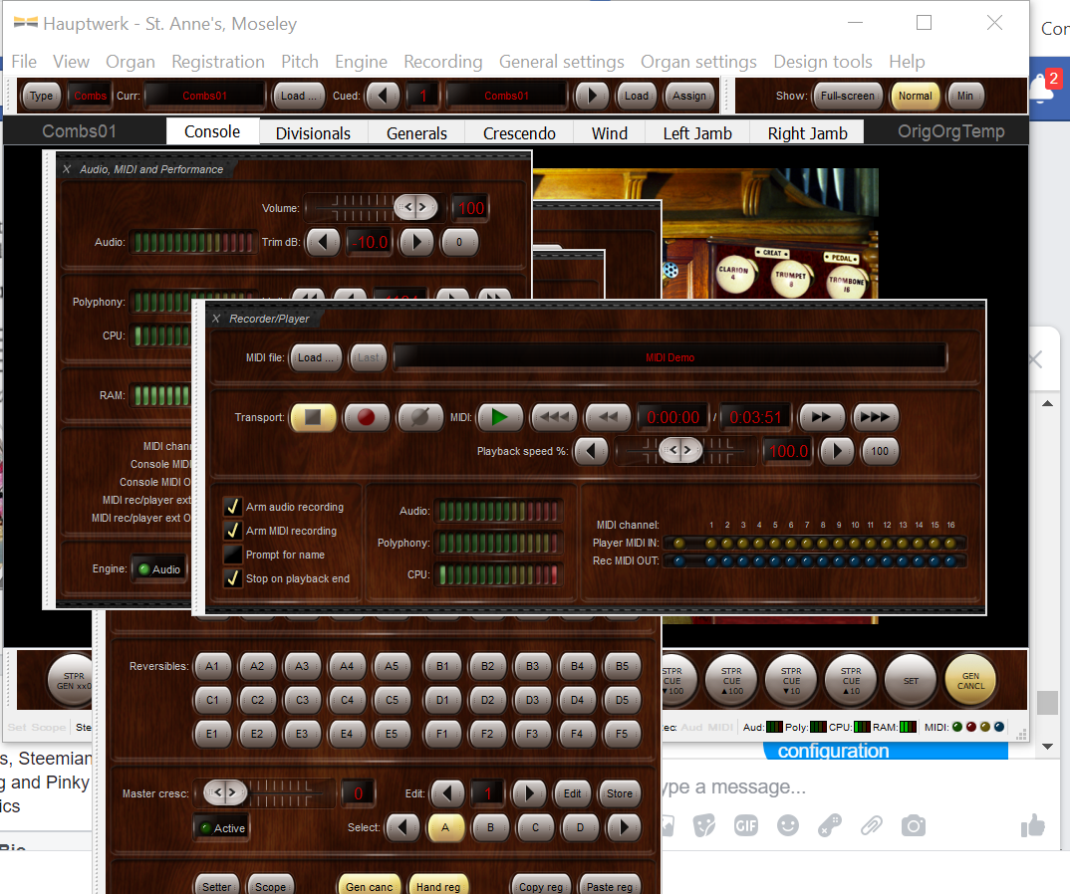Click the gray record-cancel transport button

pos(419,417)
